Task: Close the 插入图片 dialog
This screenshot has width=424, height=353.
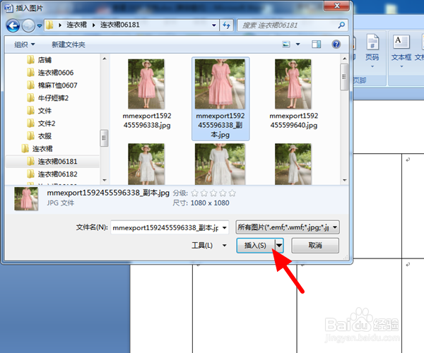Action: (x=336, y=6)
